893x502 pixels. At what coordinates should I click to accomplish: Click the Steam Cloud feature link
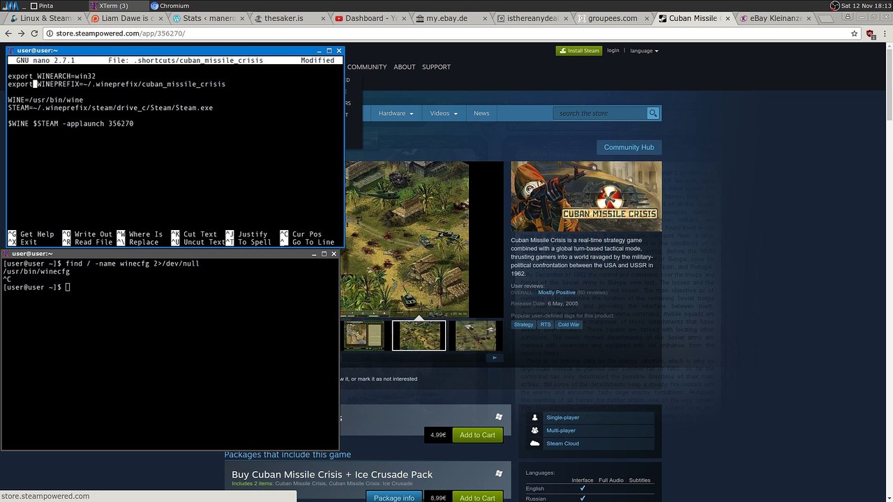562,443
